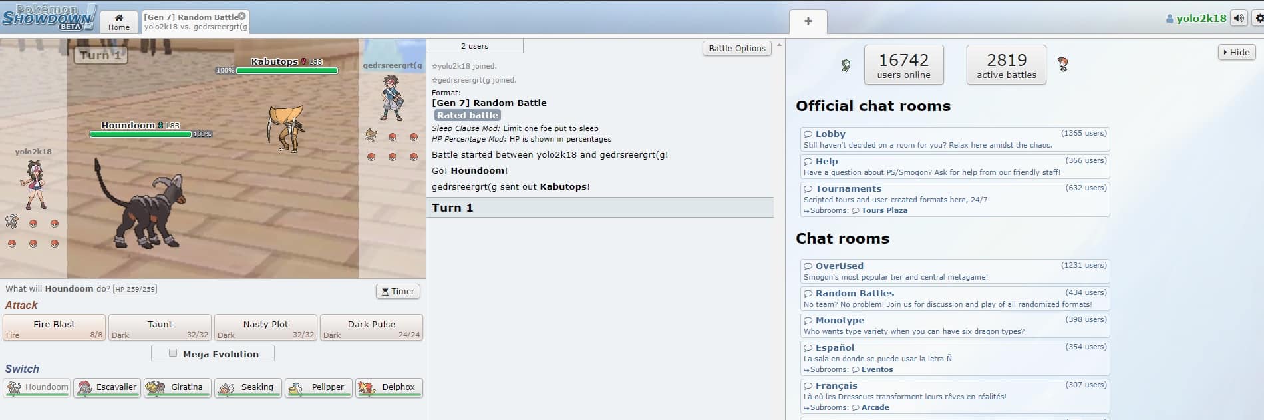Click the chat bubble icon beside OverUsed
The width and height of the screenshot is (1264, 420).
(x=808, y=266)
